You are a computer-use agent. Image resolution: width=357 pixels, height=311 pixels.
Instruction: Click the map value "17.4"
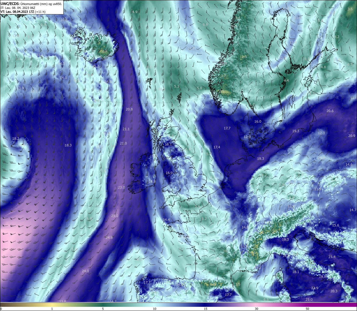[x=217, y=147]
